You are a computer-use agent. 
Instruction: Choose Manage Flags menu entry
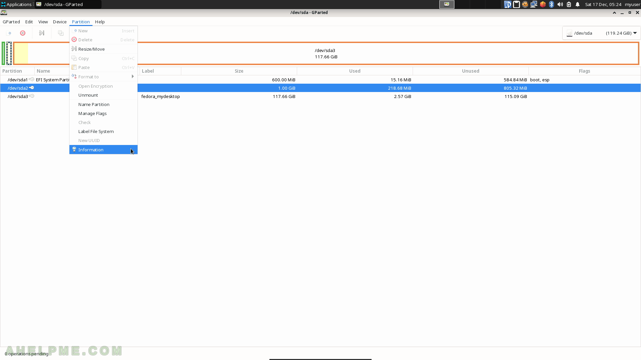coord(103,113)
